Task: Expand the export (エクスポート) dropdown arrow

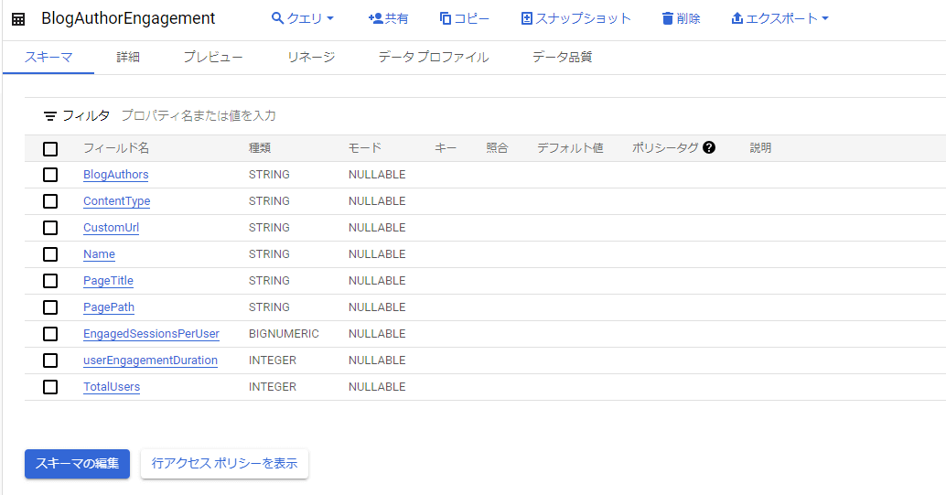Action: point(825,18)
